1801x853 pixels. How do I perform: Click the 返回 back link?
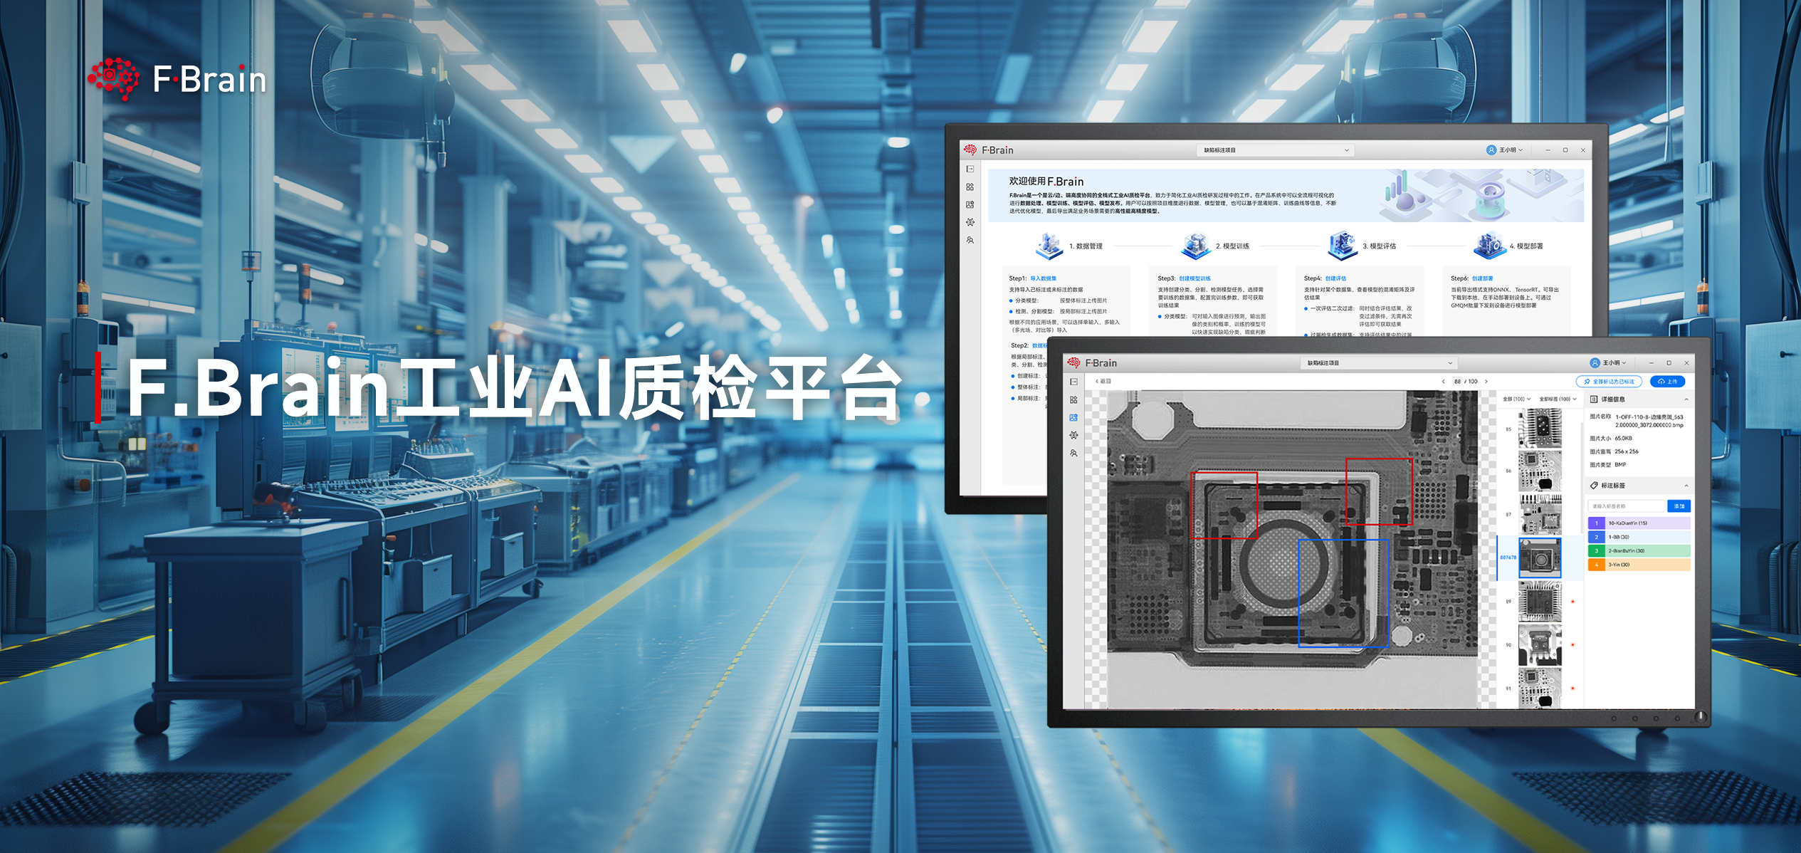(1103, 382)
